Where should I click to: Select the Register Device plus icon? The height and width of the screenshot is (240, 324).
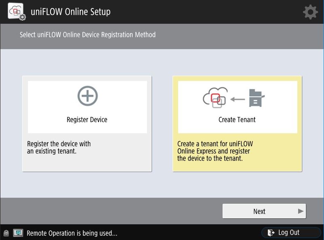click(88, 96)
